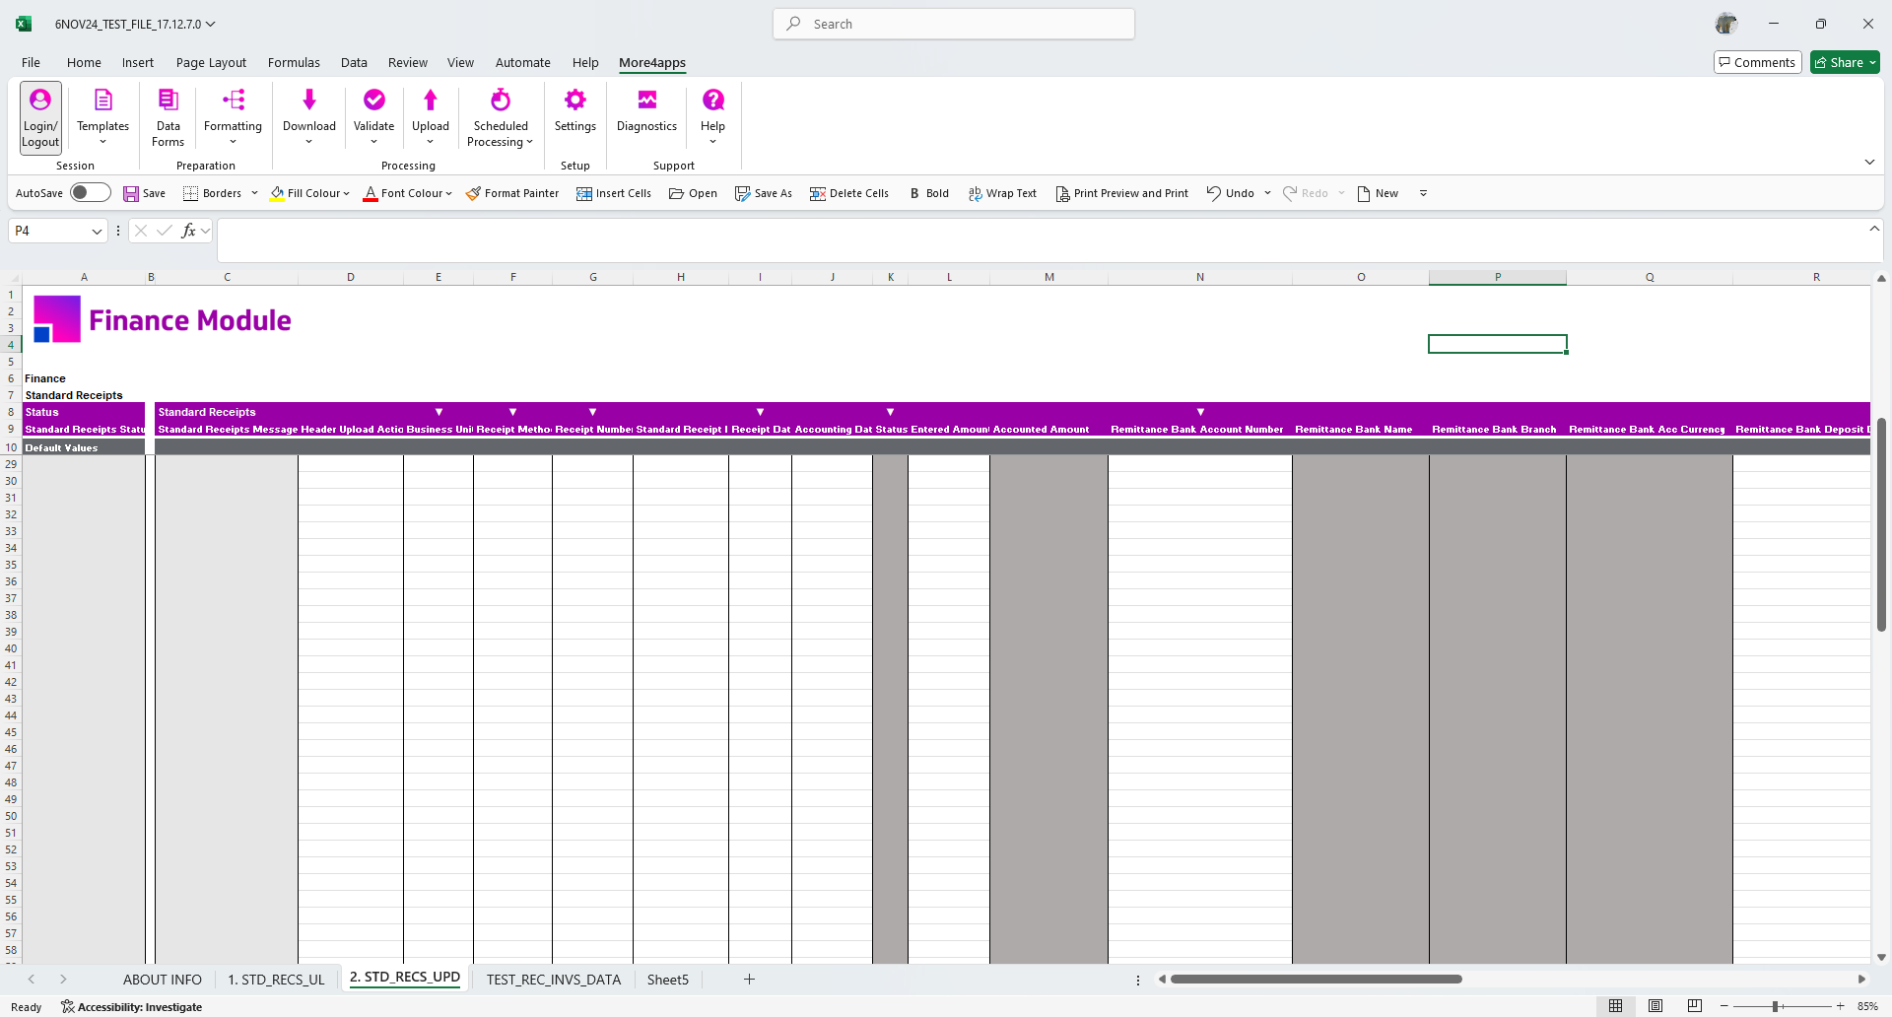Screen dimensions: 1892x1017
Task: Click the zoom slider handle
Action: coord(1775,1006)
